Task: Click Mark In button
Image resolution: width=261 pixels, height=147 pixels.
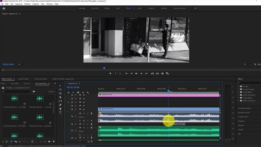Action: click(115, 73)
